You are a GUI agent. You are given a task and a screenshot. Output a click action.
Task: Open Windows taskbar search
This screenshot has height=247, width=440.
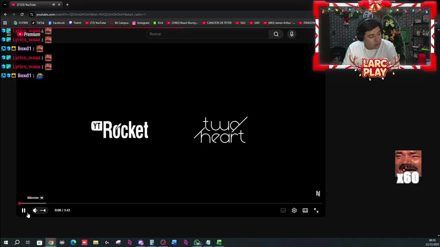coord(17,243)
